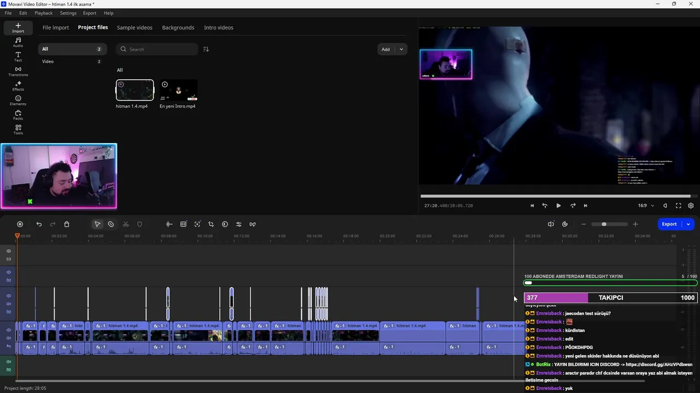This screenshot has width=700, height=393.
Task: Hide the overlay track containing small clips
Action: [9, 296]
